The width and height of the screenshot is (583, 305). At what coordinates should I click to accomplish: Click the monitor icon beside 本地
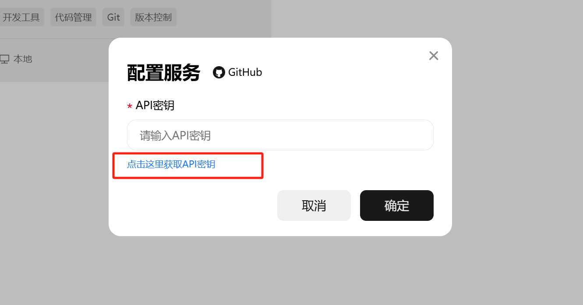click(4, 59)
